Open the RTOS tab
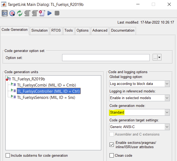177x161 pixels. click(56, 31)
